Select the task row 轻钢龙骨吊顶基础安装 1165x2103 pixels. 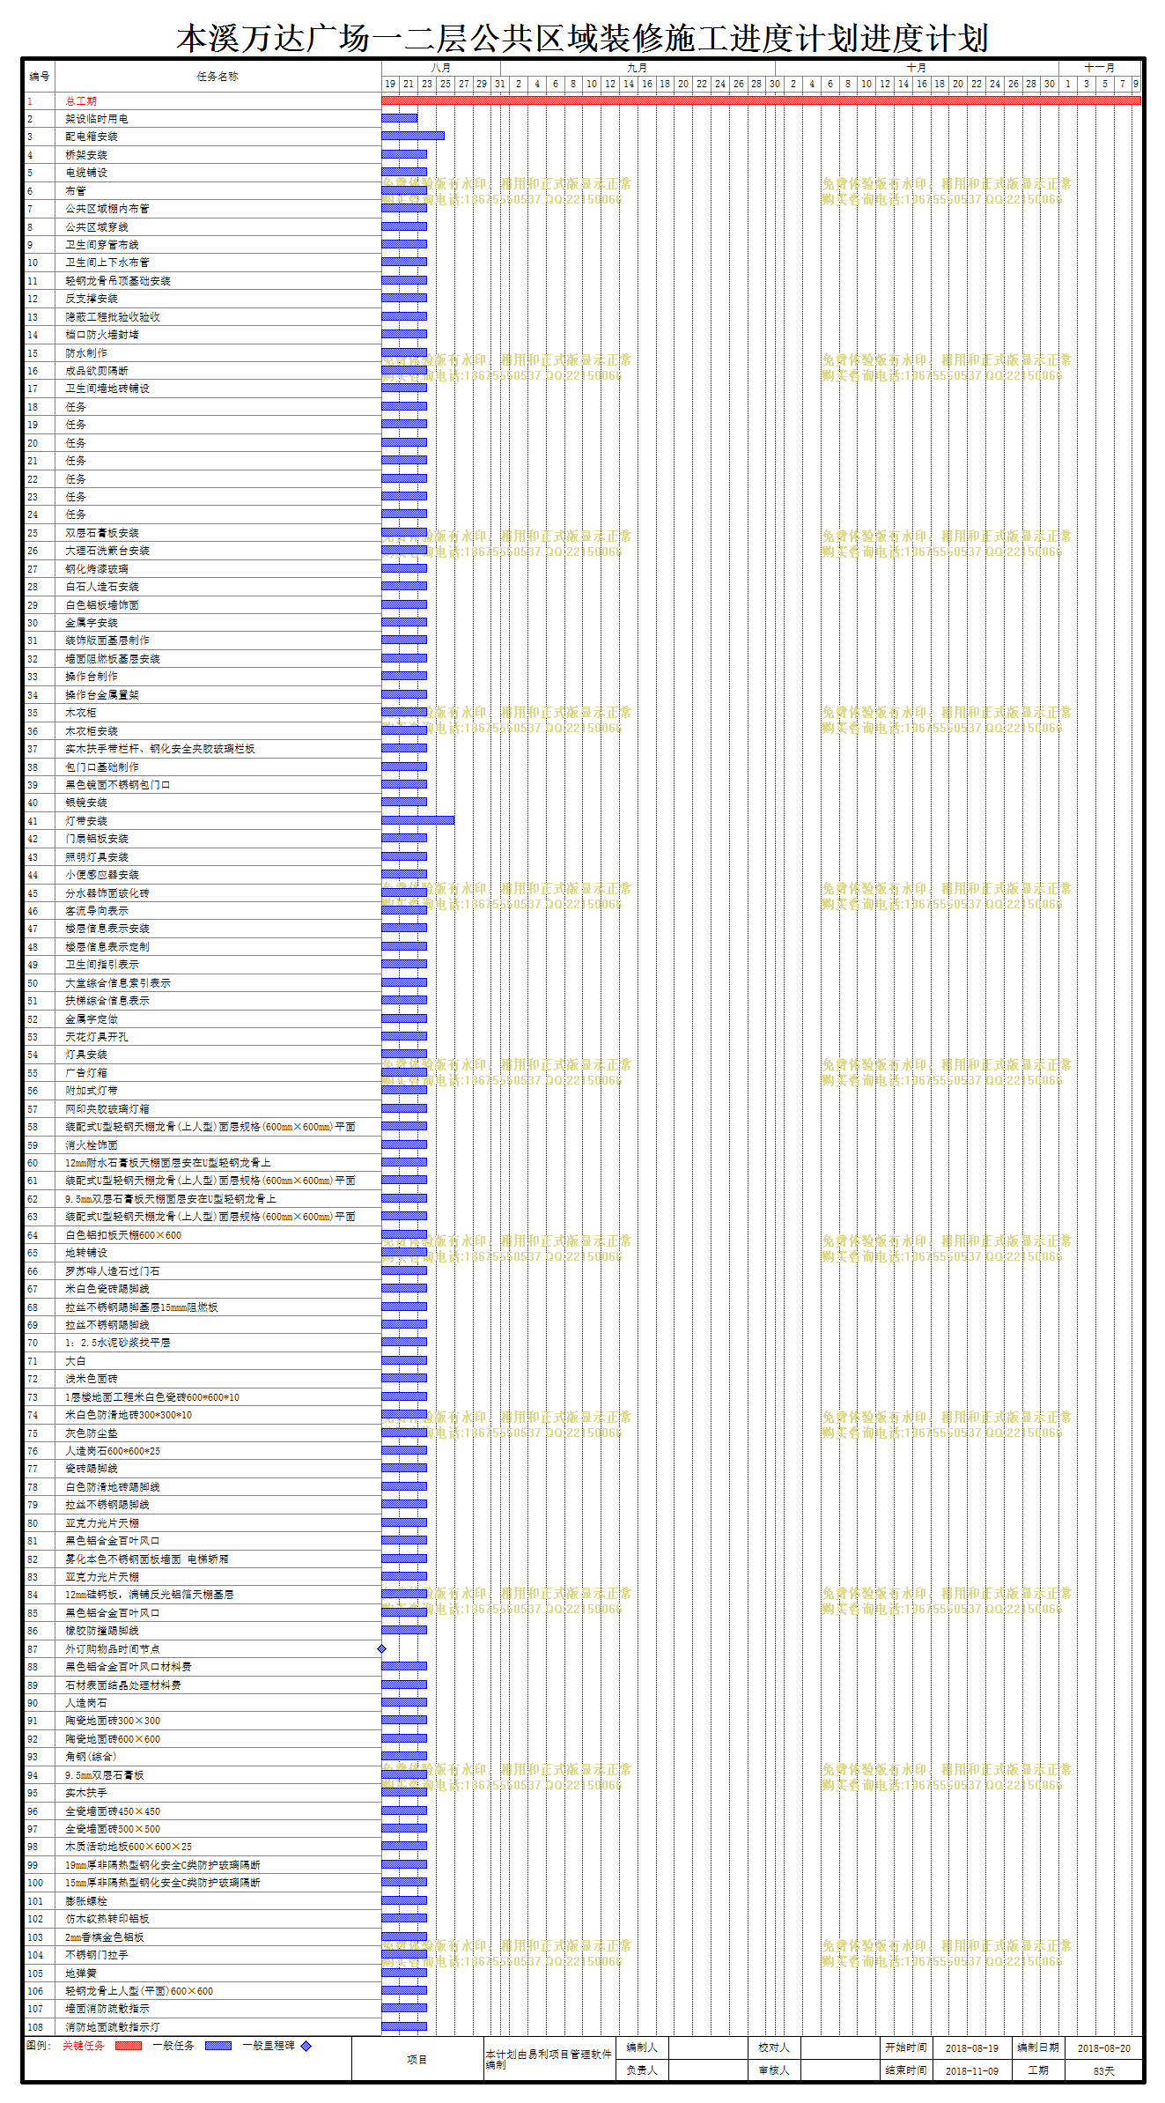pos(202,281)
